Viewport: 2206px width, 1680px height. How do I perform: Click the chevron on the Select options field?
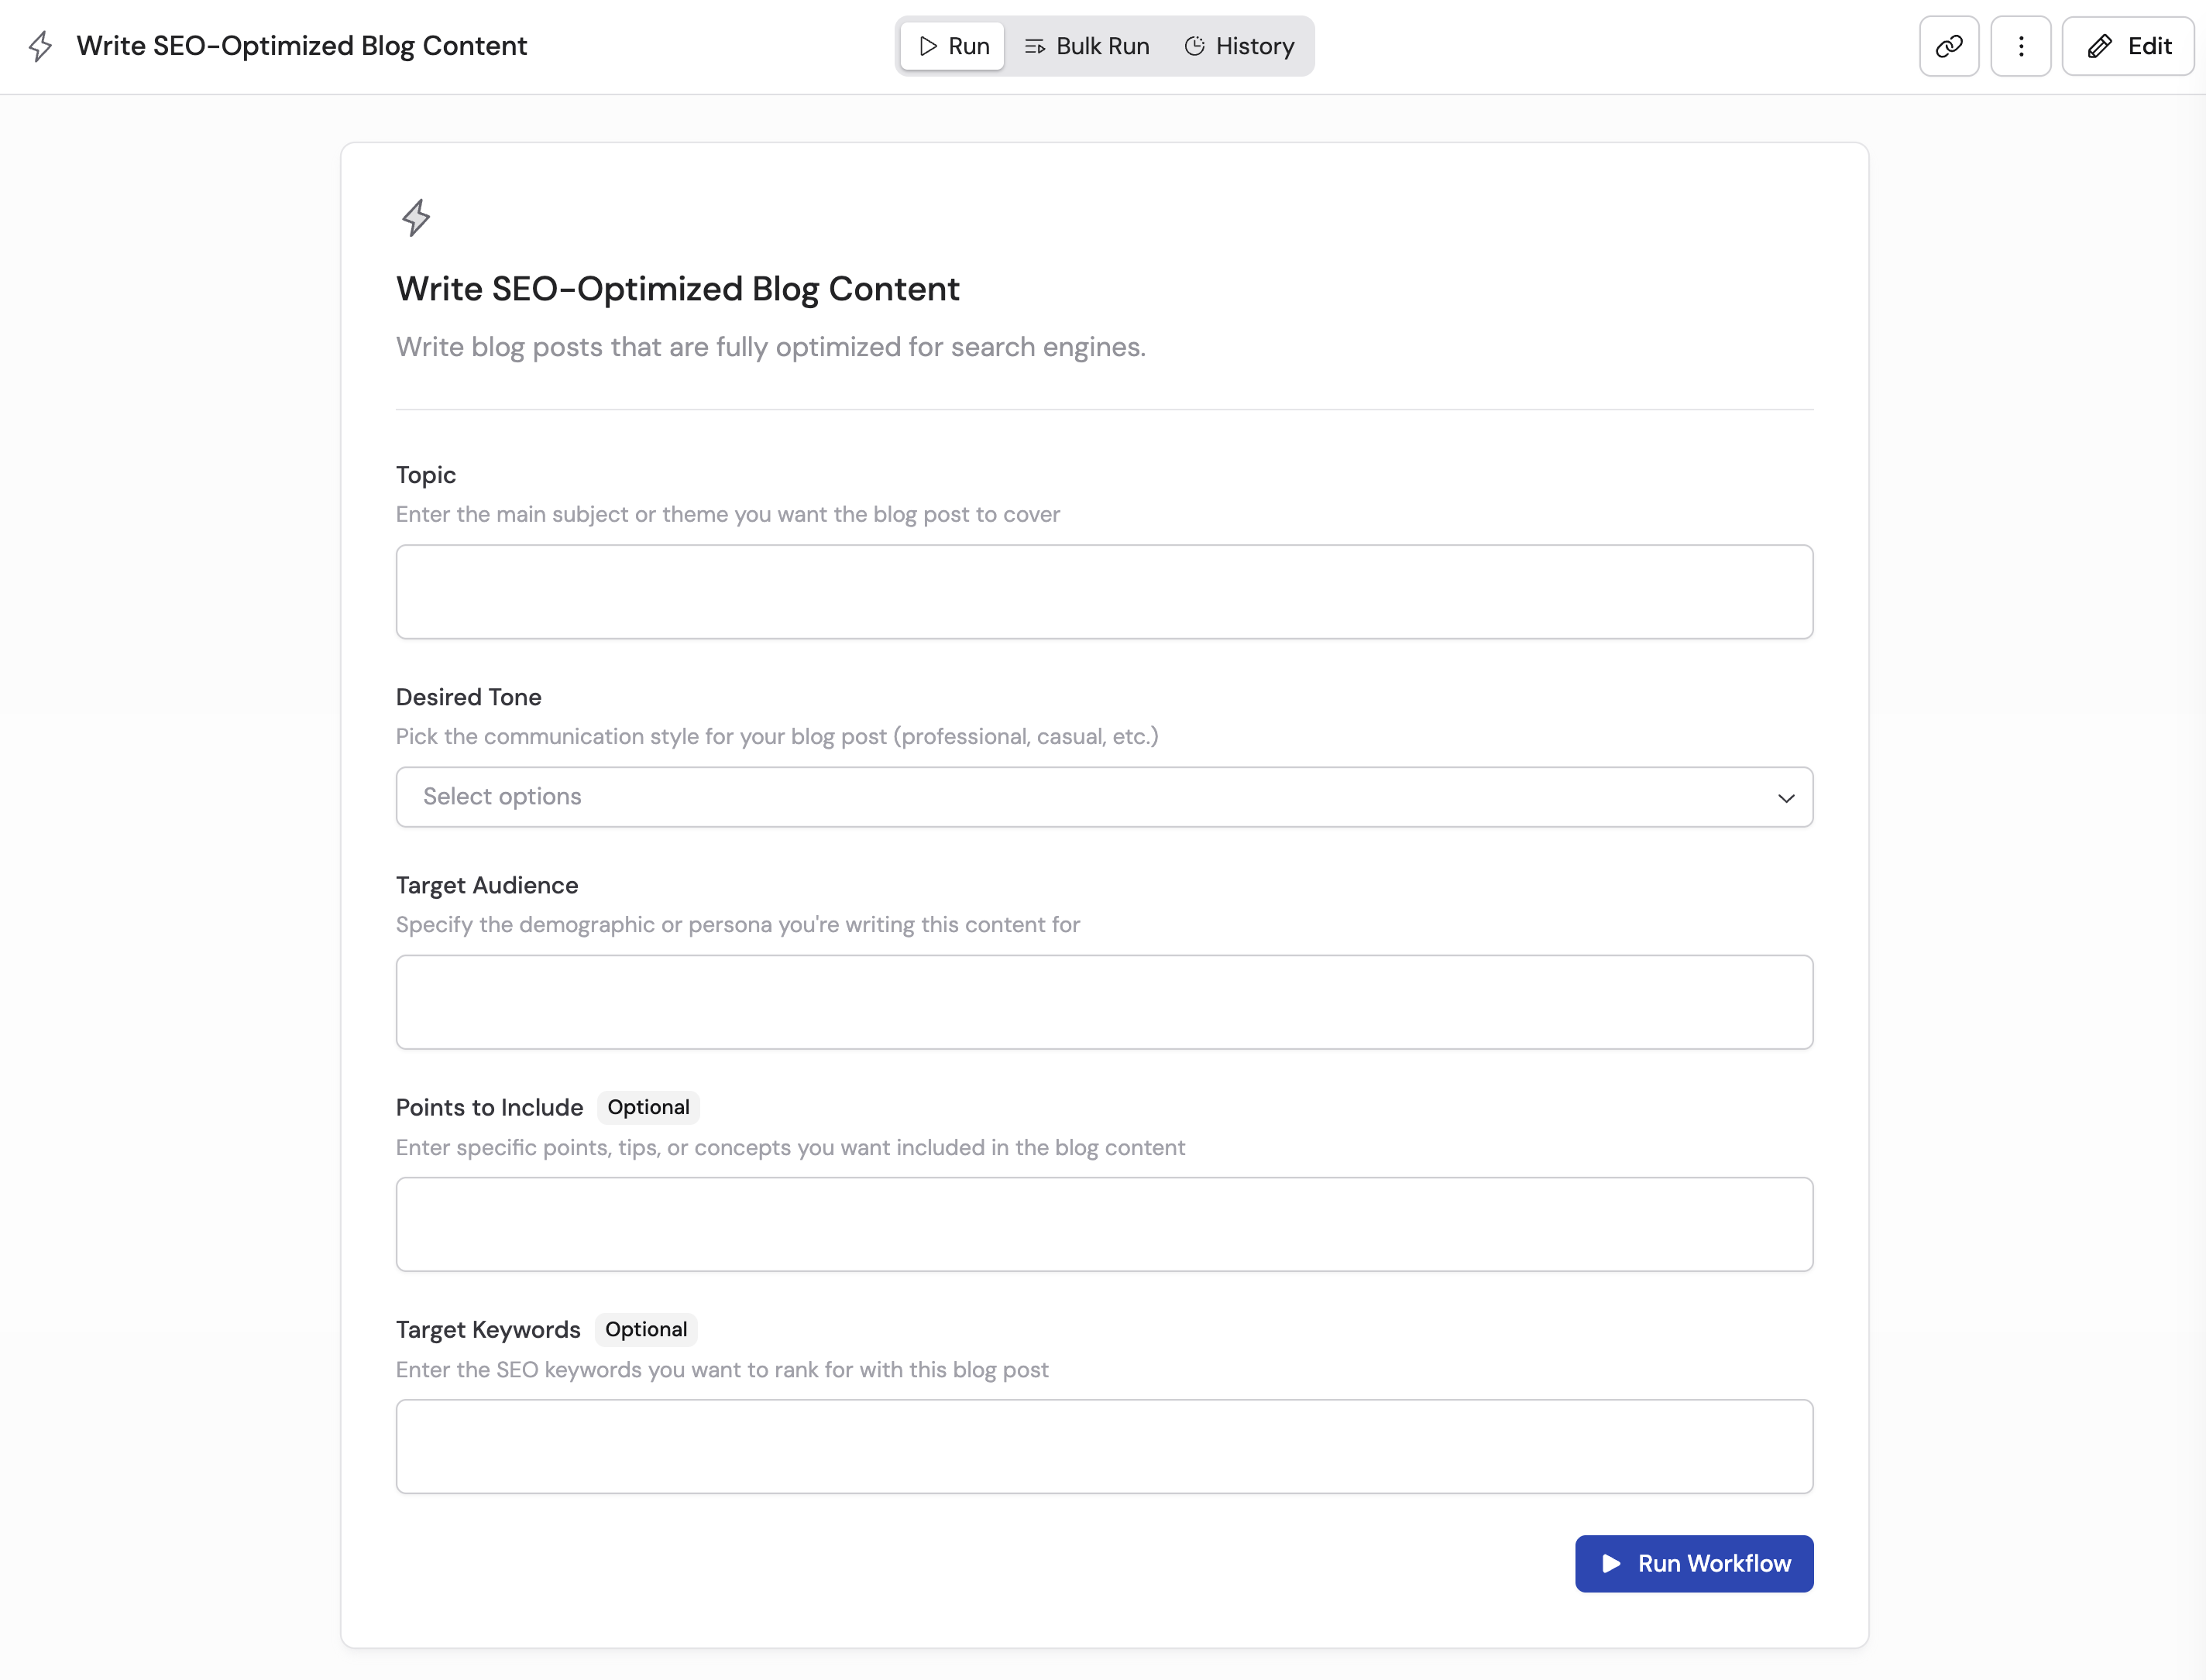(1785, 798)
